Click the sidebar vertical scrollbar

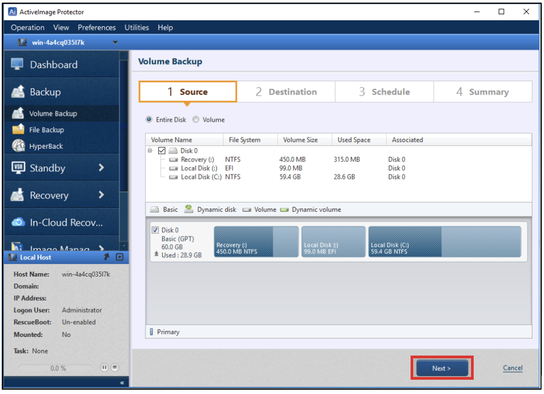(124, 127)
